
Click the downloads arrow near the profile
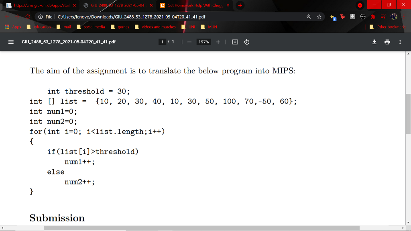pos(352,17)
